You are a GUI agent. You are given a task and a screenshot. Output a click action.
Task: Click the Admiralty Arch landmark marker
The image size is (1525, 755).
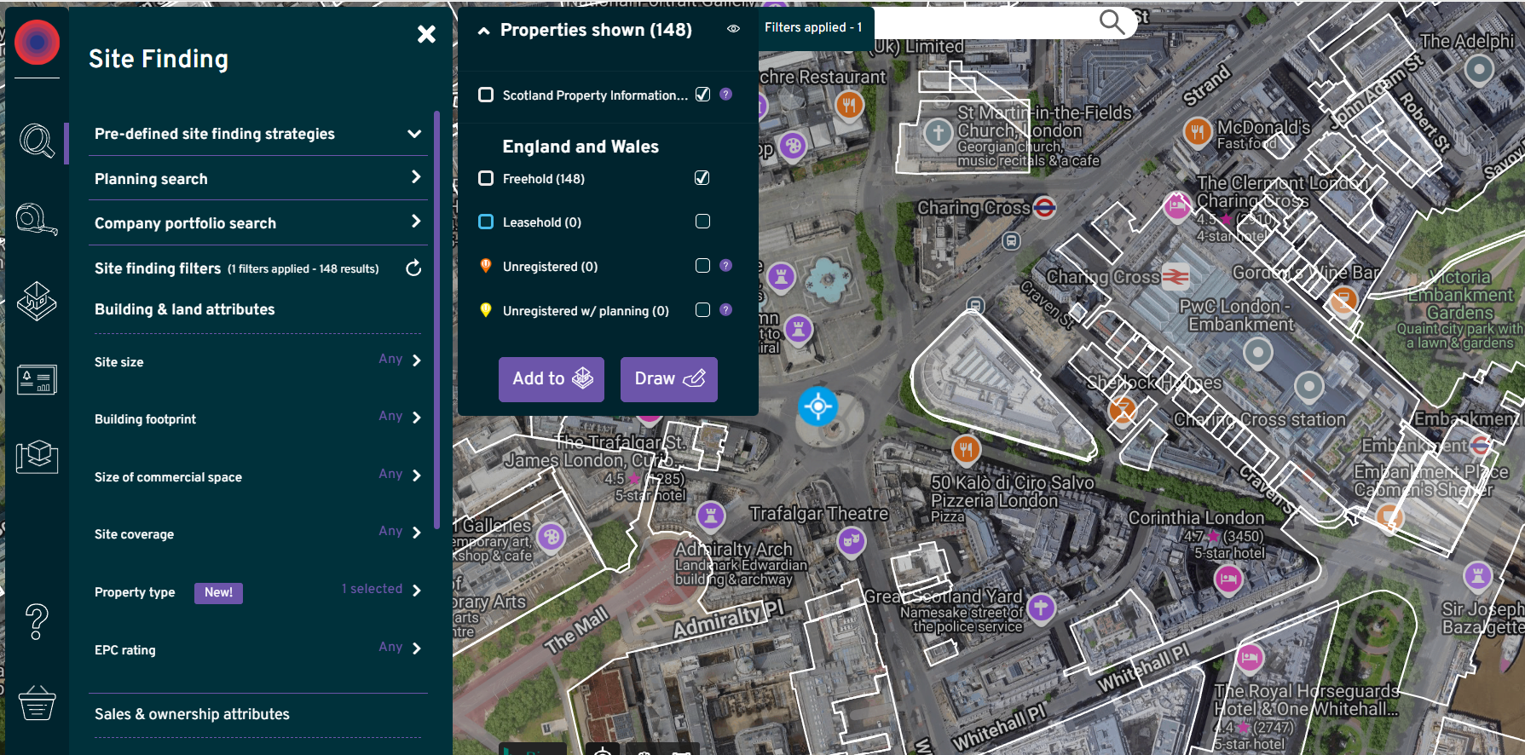711,515
